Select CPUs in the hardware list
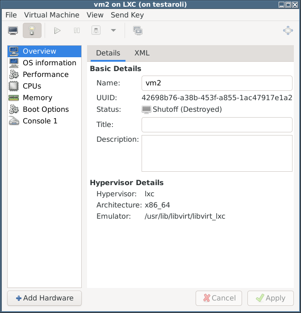This screenshot has height=313, width=301. pyautogui.click(x=45, y=86)
